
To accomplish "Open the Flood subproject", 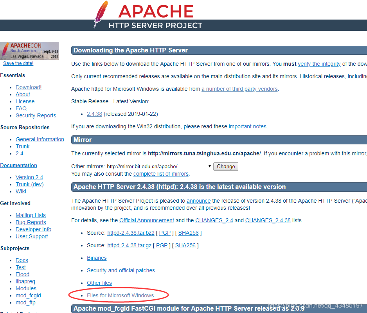I will (22, 274).
